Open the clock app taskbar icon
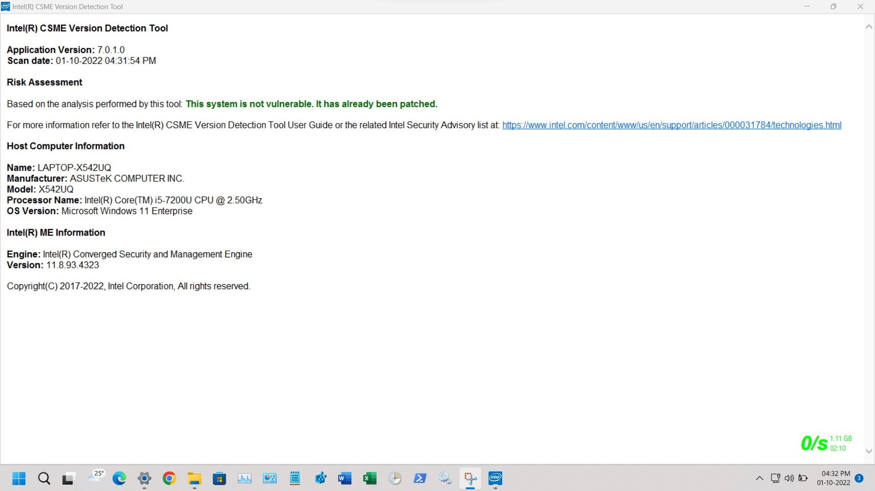875x491 pixels. (x=395, y=479)
